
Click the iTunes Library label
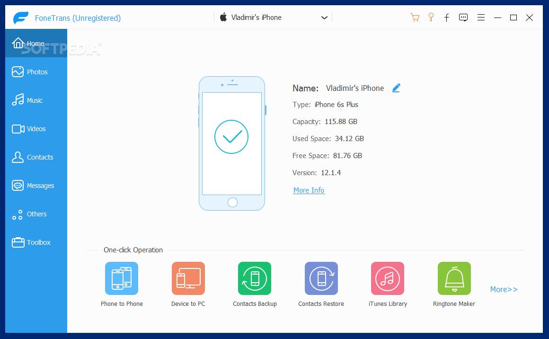coord(388,303)
